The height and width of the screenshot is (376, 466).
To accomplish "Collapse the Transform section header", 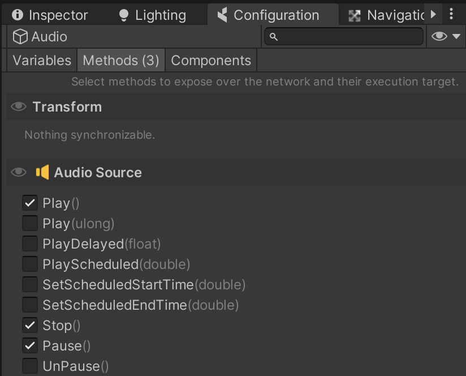I will coord(67,106).
